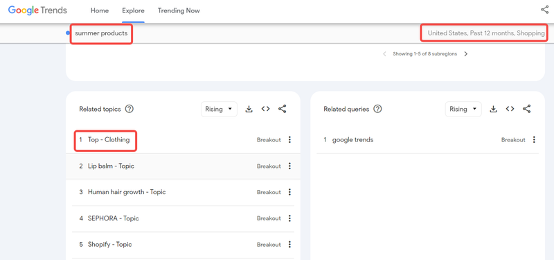The image size is (554, 260).
Task: Select google trends related query
Action: tap(427, 140)
